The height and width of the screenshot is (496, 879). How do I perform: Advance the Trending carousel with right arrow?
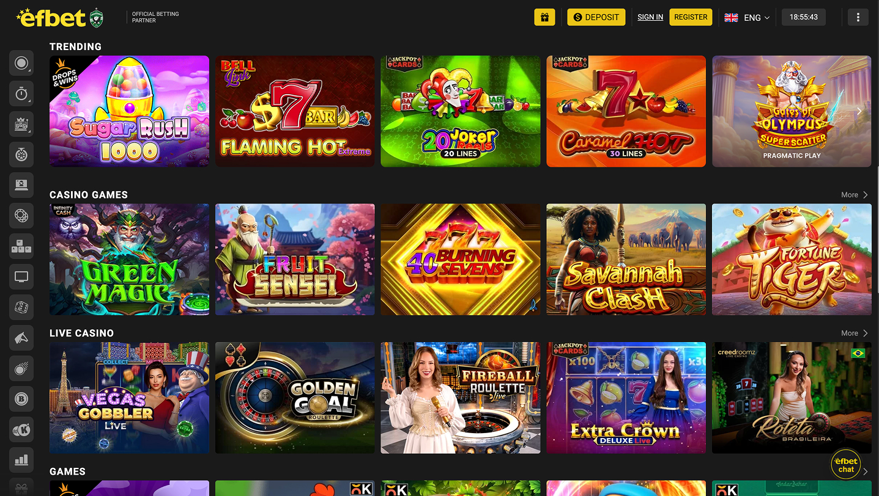click(x=859, y=111)
